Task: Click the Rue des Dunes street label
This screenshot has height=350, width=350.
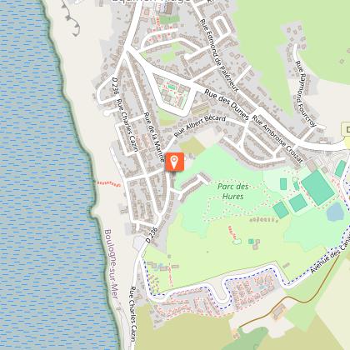Action: (x=227, y=104)
